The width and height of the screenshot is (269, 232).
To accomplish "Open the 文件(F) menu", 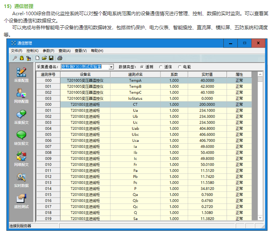I will point(16,50).
